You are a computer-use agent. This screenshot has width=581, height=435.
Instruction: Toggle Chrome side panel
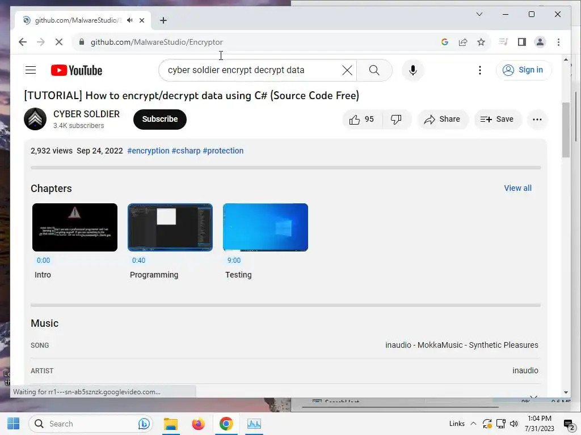click(522, 42)
